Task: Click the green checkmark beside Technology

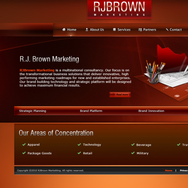Action: [79, 144]
